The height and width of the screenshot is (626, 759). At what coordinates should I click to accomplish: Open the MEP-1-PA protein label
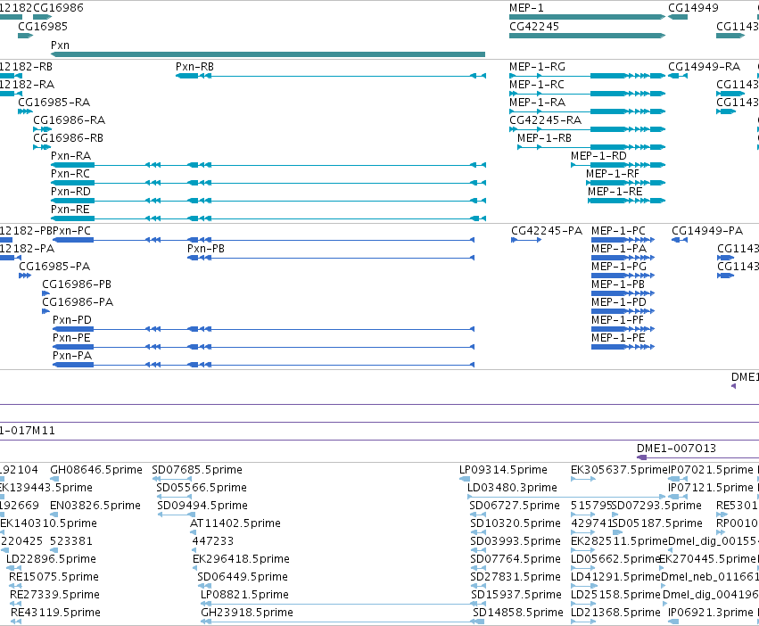[619, 249]
